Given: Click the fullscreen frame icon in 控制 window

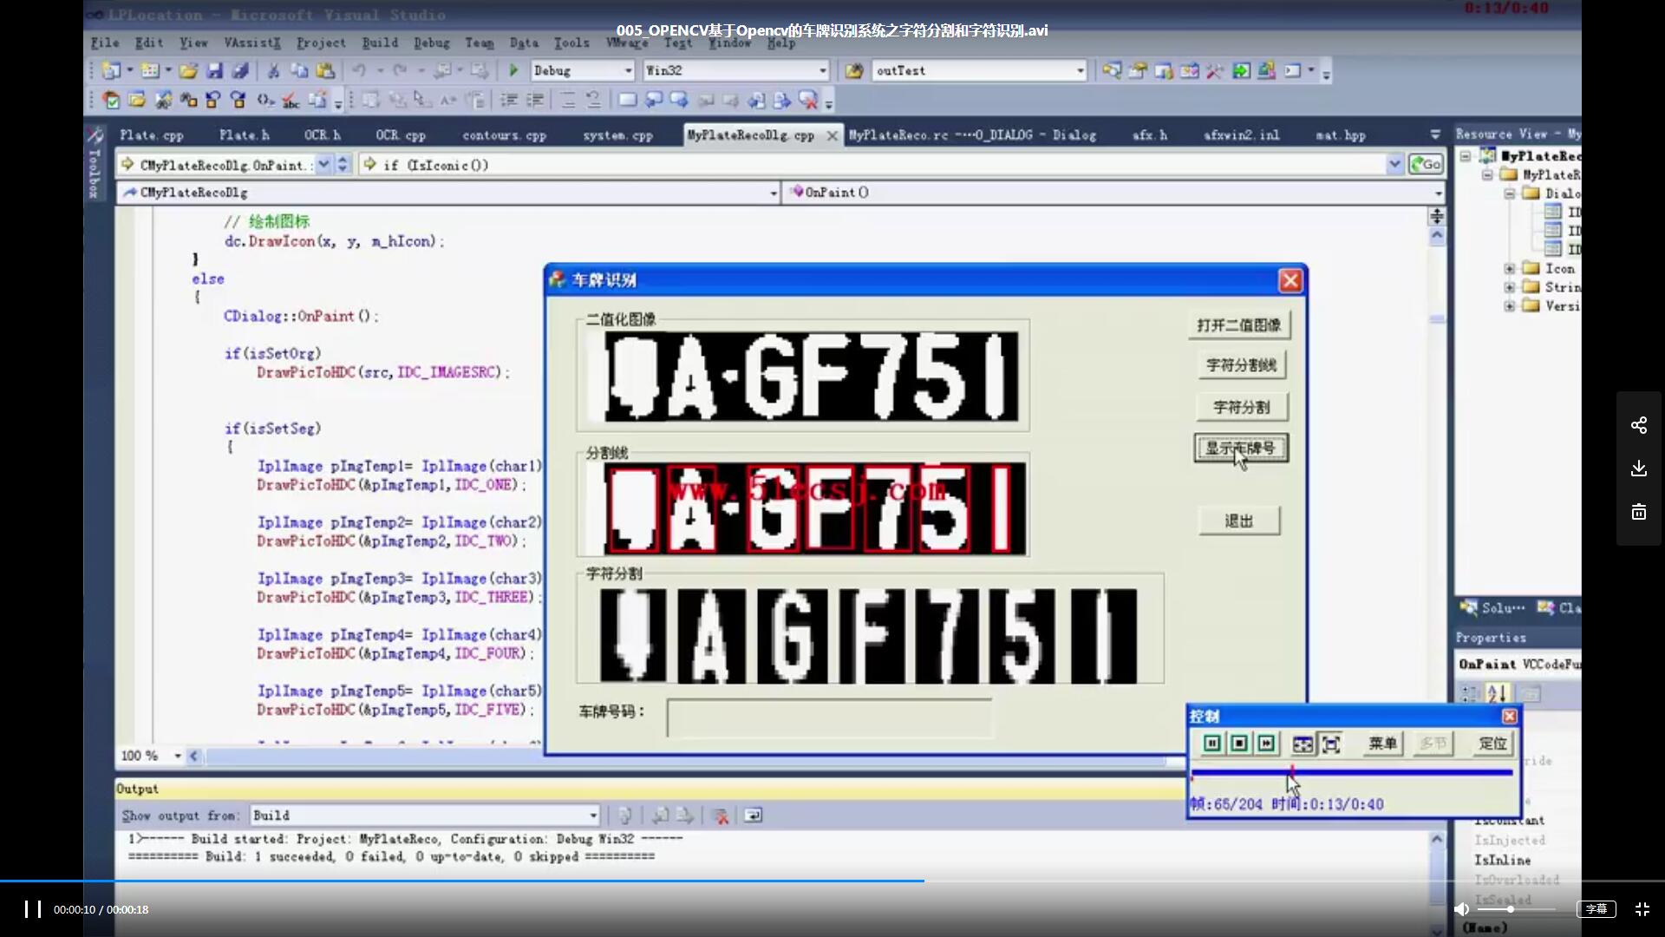Looking at the screenshot, I should click(x=1331, y=744).
